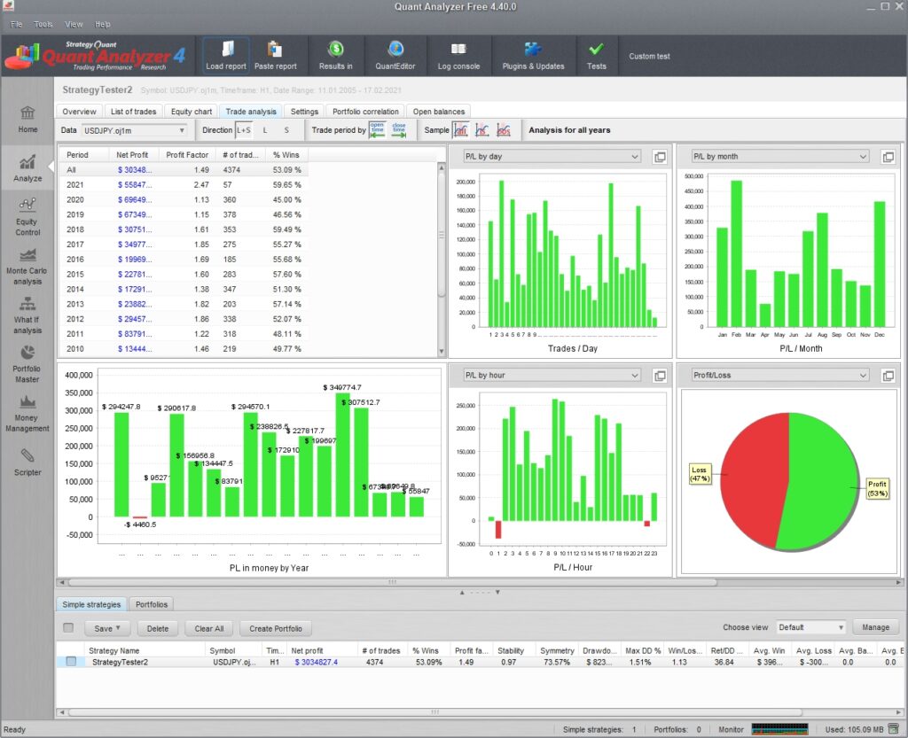Image resolution: width=908 pixels, height=738 pixels.
Task: Open the View menu
Action: pyautogui.click(x=74, y=24)
